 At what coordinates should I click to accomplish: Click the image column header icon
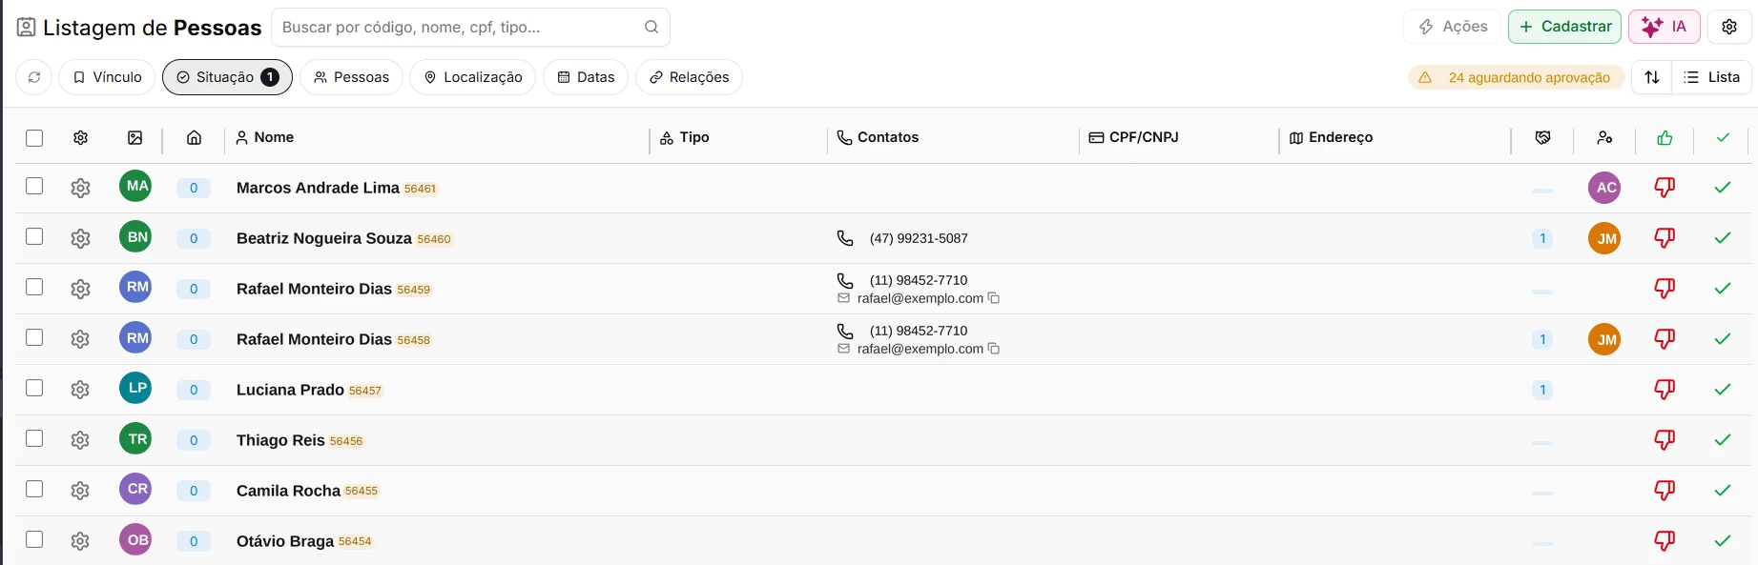click(x=135, y=138)
